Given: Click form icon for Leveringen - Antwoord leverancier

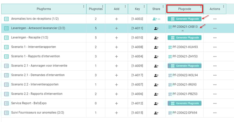Looking at the screenshot, I should click(6, 28).
